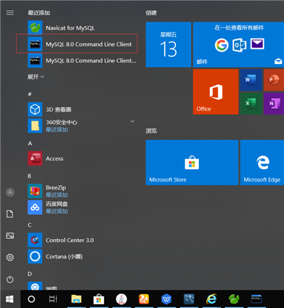Open Microsoft Store from the taskbar
Viewport: 284px width, 308px height.
[99, 299]
